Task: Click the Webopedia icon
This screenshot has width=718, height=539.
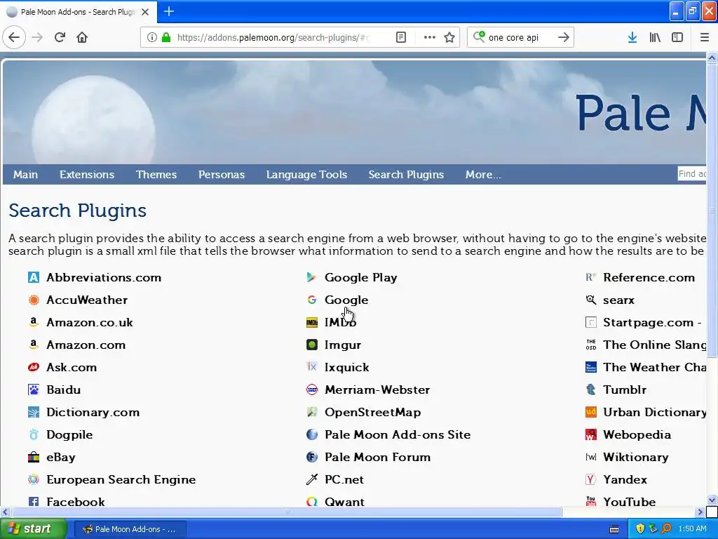Action: pyautogui.click(x=590, y=434)
